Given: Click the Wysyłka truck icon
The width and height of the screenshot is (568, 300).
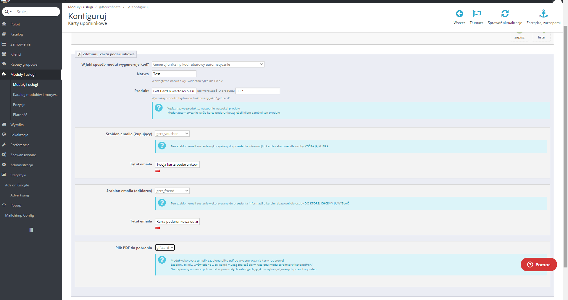Looking at the screenshot, I should coord(4,125).
